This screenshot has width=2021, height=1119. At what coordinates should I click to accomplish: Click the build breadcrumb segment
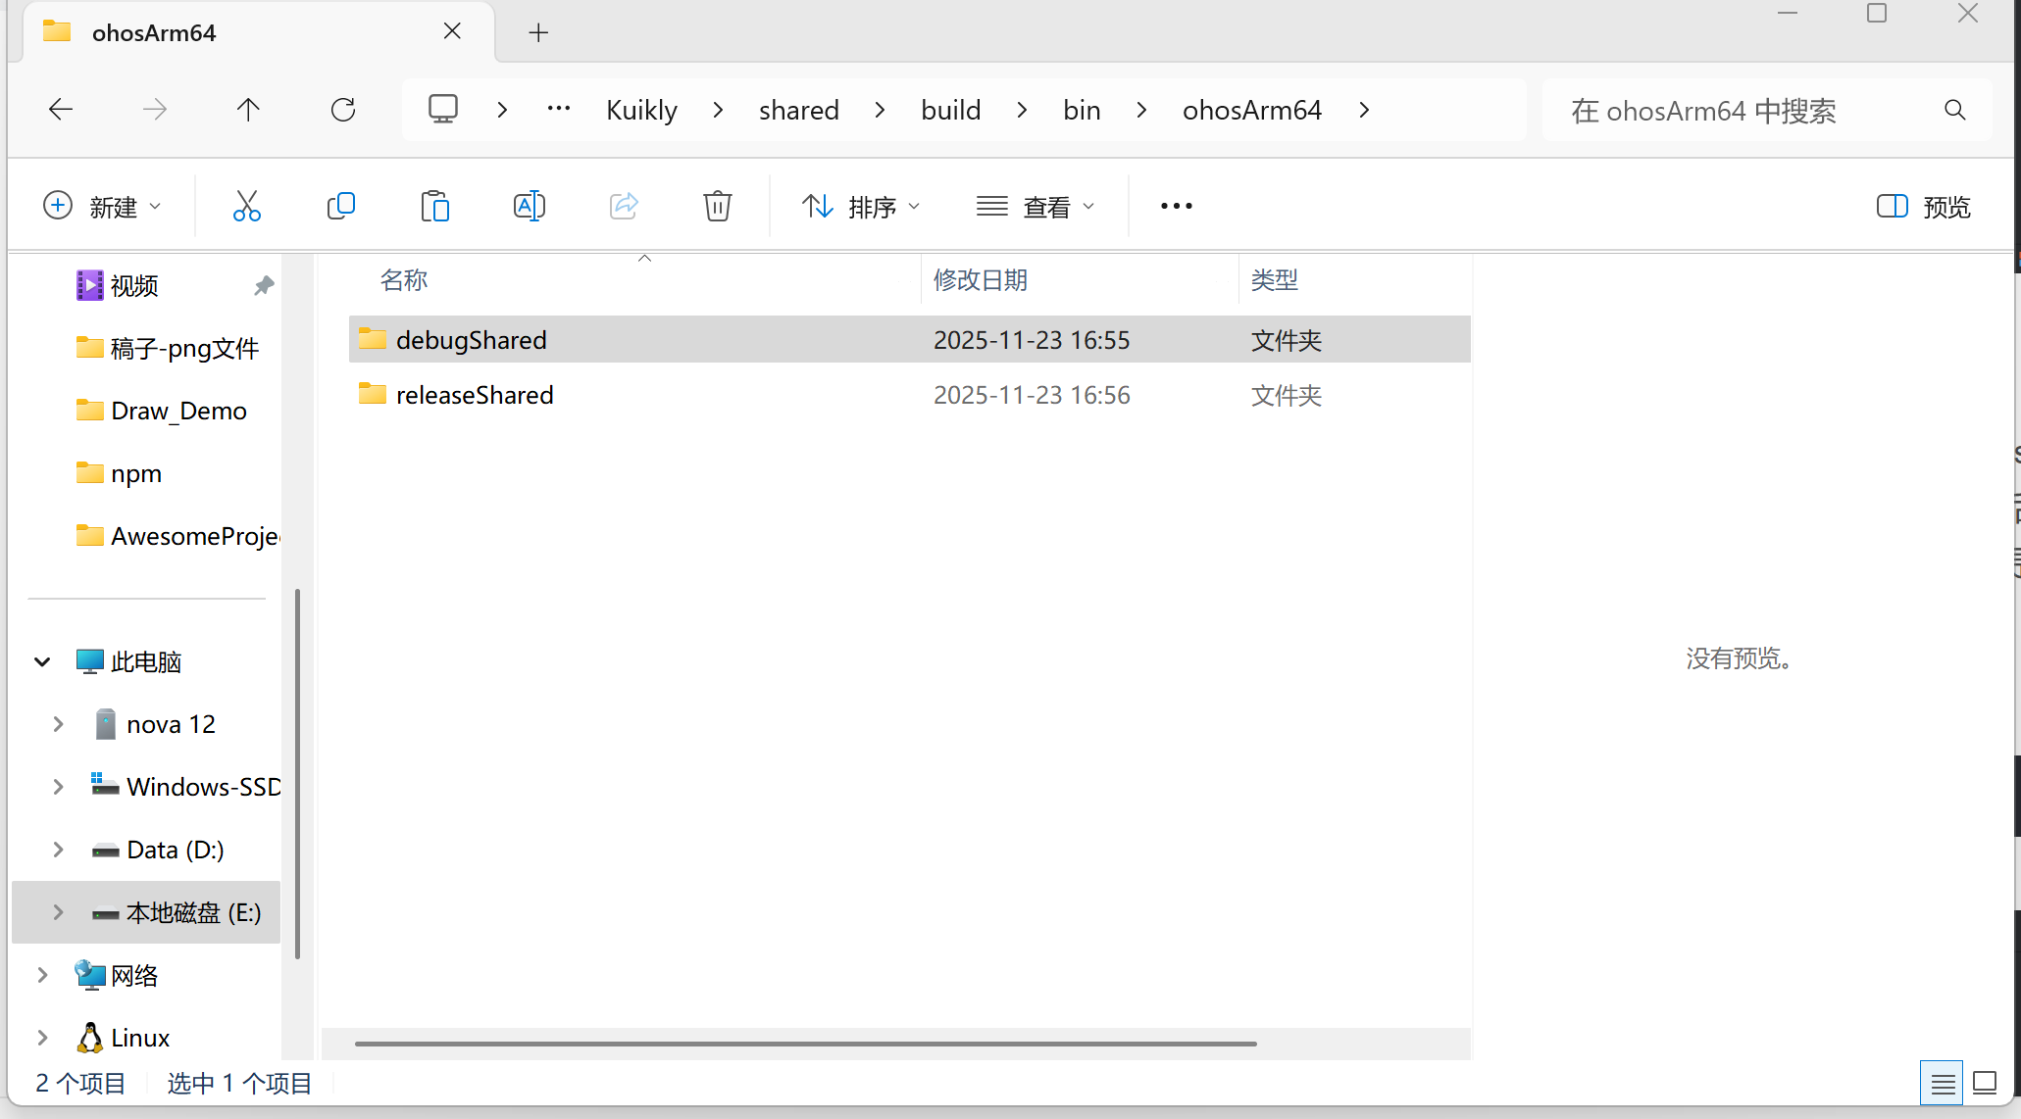pos(950,110)
